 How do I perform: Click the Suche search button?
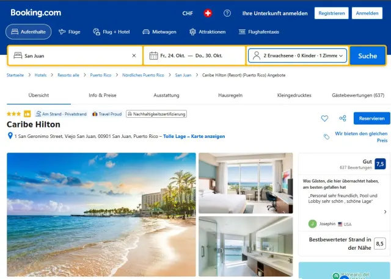click(368, 56)
